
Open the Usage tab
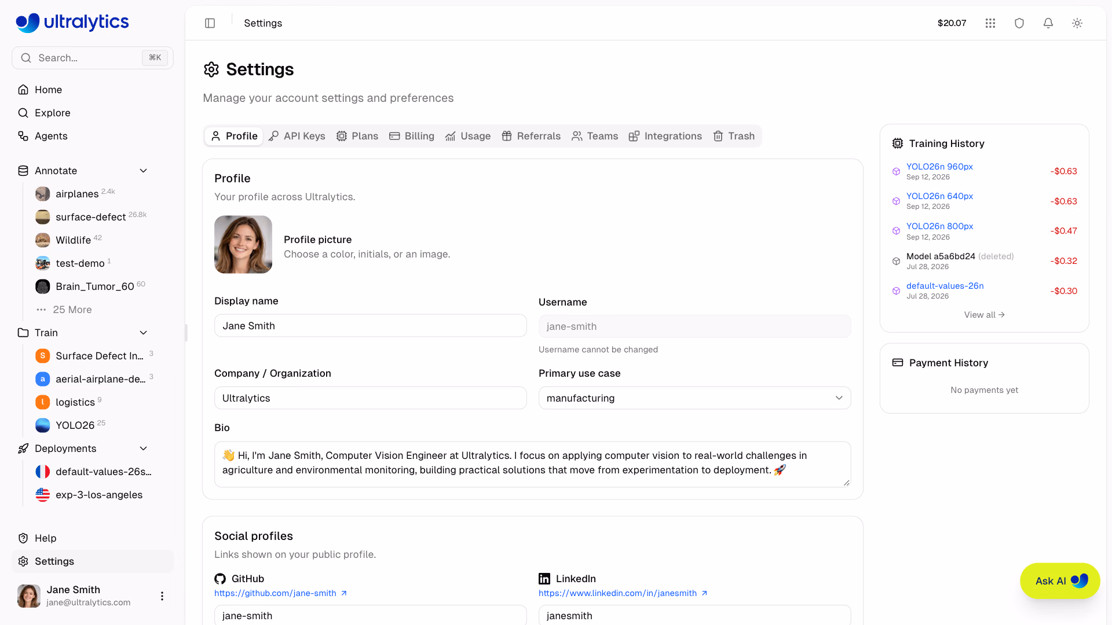coord(468,136)
